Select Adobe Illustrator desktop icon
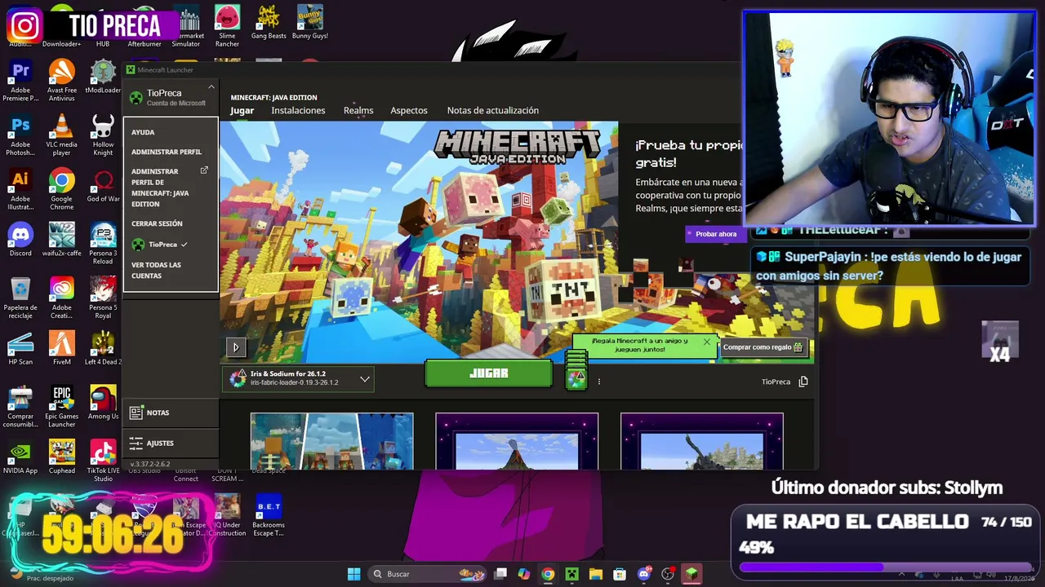Screen dimensions: 1045x587 click(x=20, y=189)
